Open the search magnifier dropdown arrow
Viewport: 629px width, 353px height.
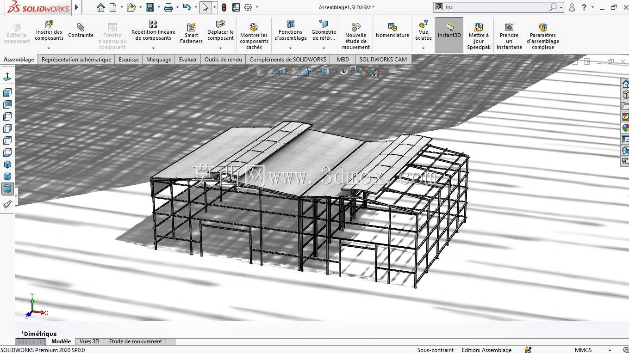[x=561, y=7]
